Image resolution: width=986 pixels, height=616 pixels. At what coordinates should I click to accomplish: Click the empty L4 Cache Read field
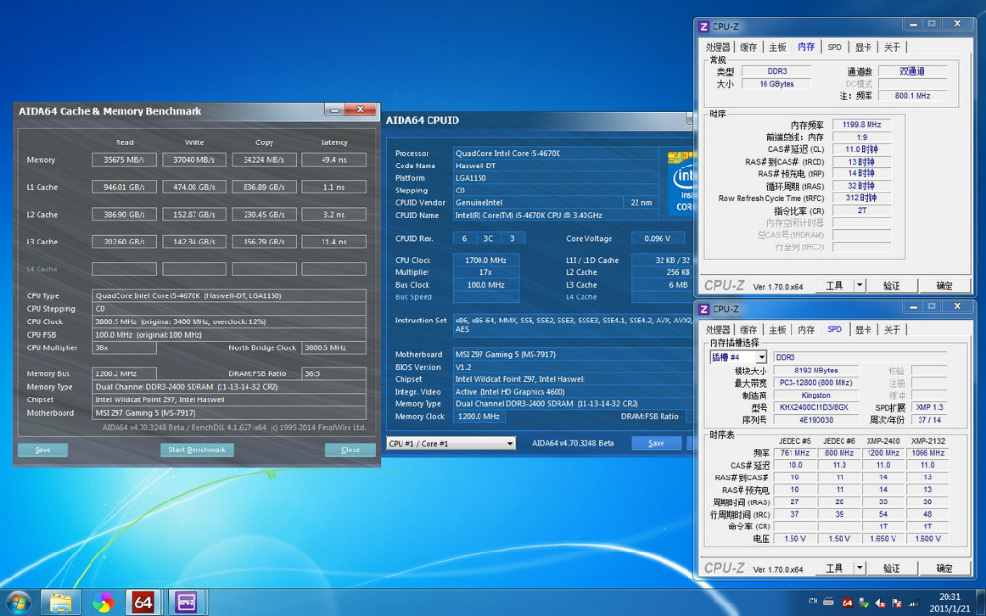click(x=124, y=269)
